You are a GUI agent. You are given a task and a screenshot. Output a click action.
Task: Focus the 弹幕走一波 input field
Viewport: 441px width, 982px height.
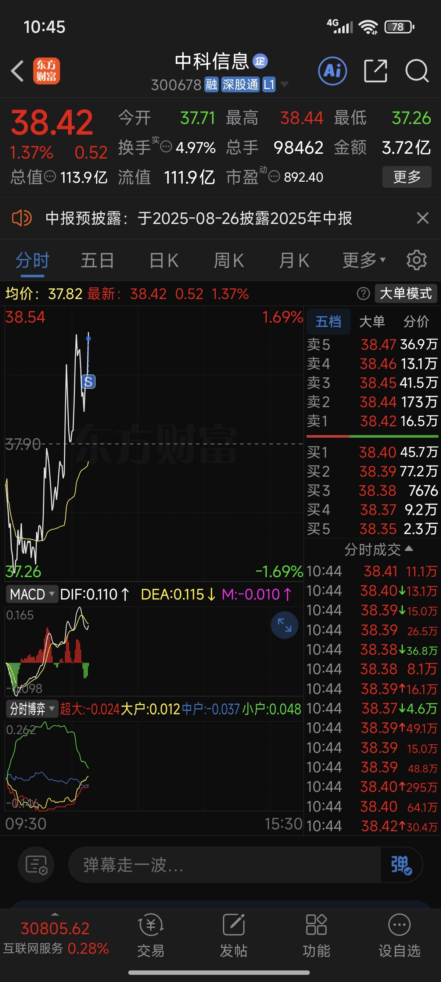coord(225,865)
